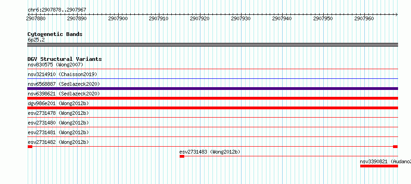Screen dimensions: 411x184
Task: Click ruler position 2907880
Action: pos(36,18)
